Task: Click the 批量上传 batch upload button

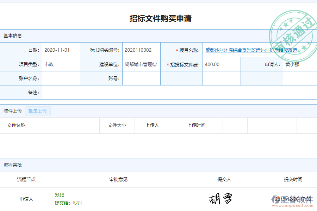Action: click(37, 111)
